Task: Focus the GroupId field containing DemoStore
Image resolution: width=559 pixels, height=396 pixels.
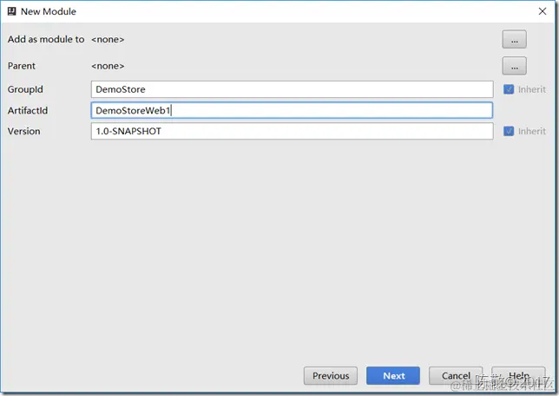Action: (x=292, y=89)
